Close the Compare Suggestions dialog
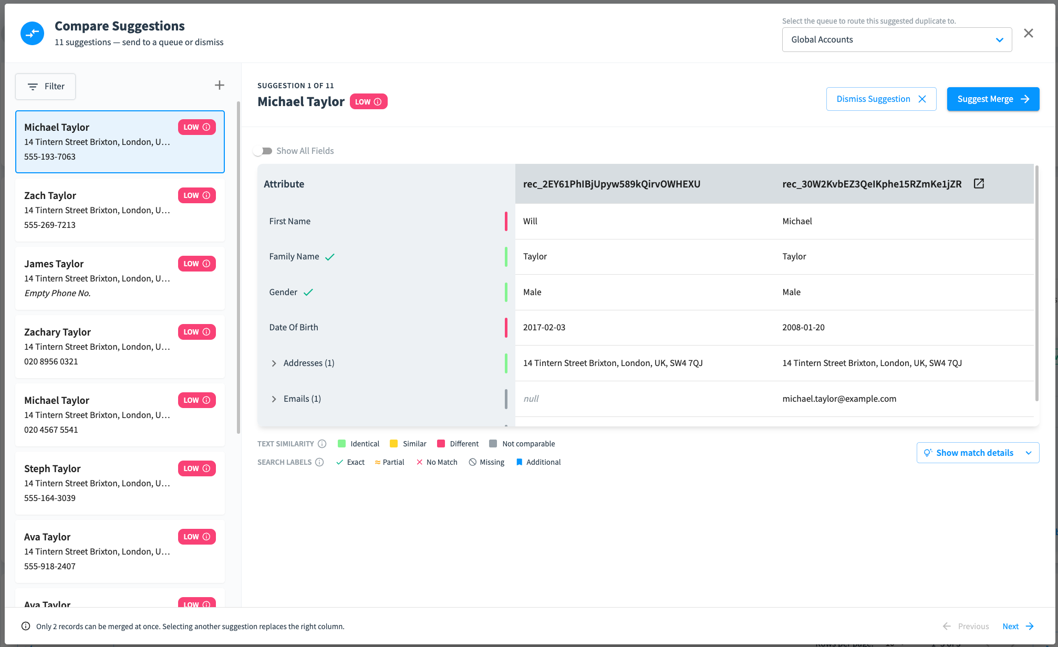 point(1029,33)
